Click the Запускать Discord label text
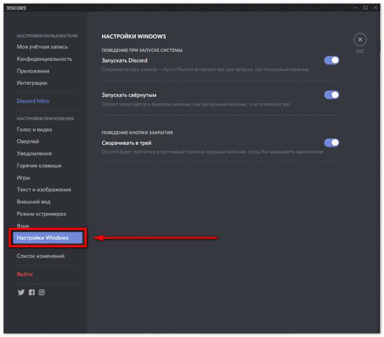384x337 pixels. pos(124,60)
